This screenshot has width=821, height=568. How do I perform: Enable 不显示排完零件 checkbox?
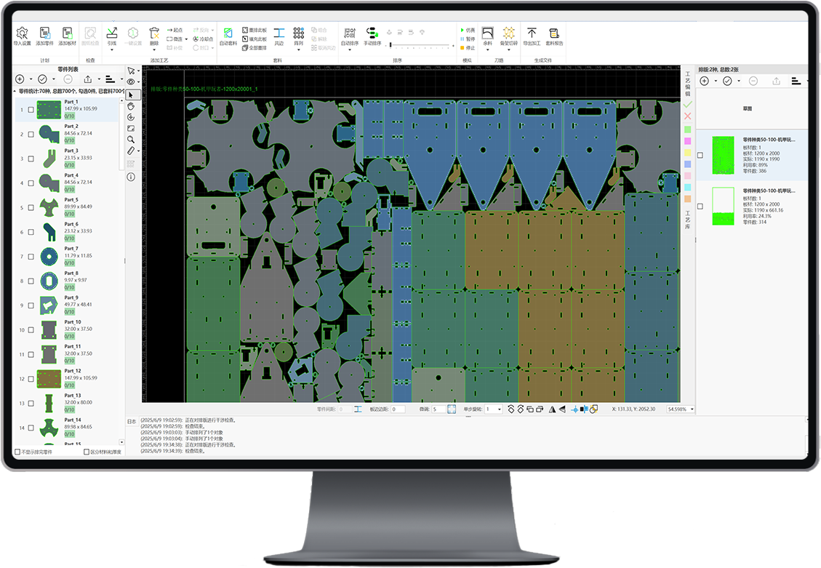coord(18,452)
